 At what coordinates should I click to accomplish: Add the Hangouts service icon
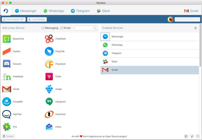click(x=49, y=102)
